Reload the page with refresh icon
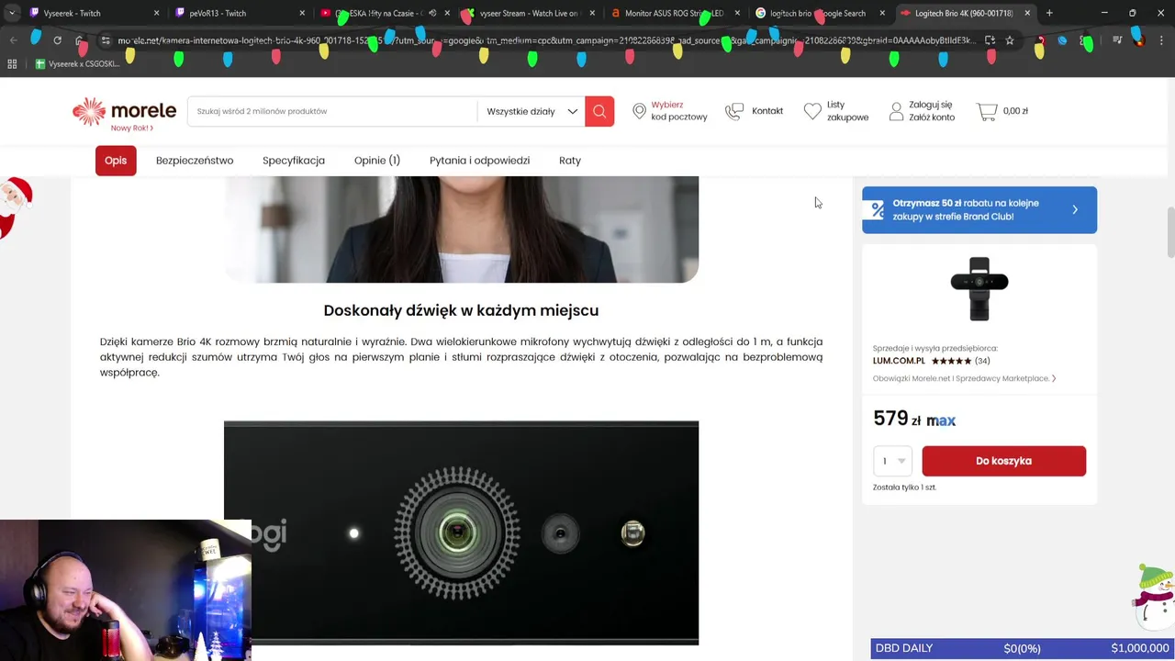 [x=57, y=40]
